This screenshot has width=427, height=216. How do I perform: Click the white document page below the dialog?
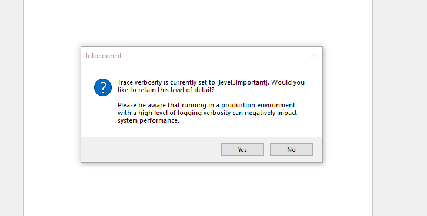point(198,190)
